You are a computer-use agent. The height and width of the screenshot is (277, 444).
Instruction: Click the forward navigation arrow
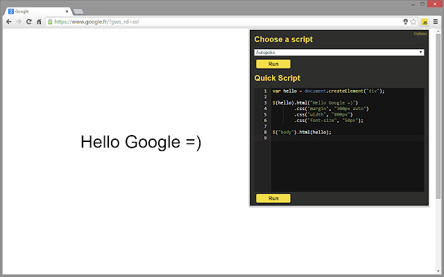tap(19, 21)
